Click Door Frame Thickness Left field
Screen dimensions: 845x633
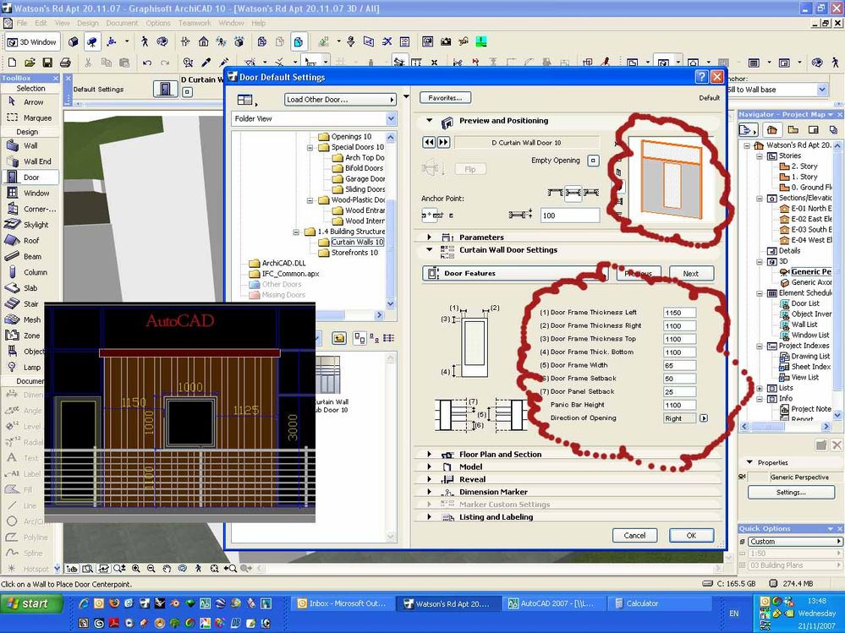click(679, 313)
